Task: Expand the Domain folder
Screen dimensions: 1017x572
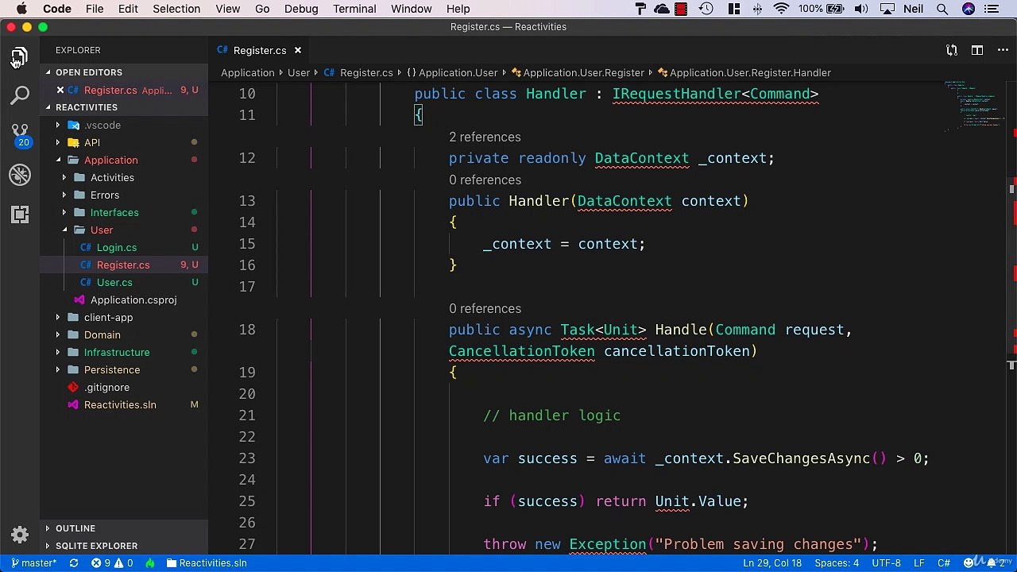Action: [x=102, y=334]
